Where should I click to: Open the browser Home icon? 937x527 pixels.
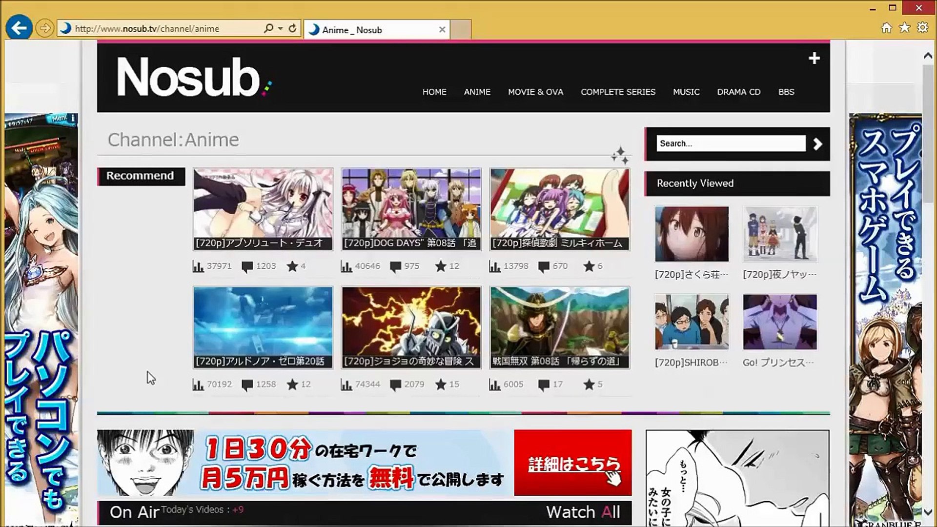887,28
